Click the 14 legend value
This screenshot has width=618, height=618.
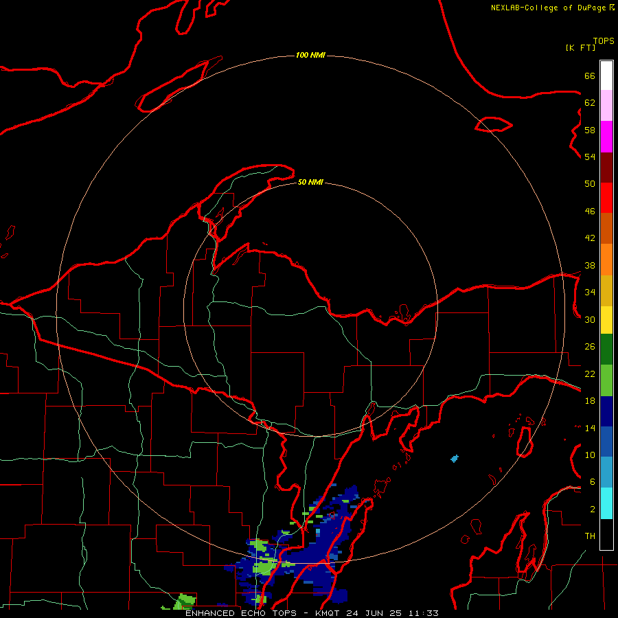coord(590,428)
